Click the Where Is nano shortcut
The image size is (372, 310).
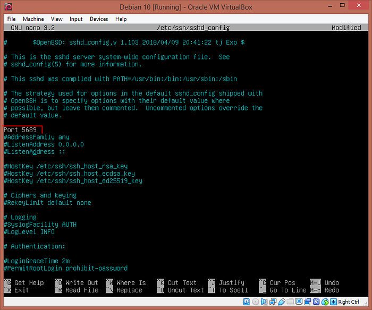pos(126,283)
